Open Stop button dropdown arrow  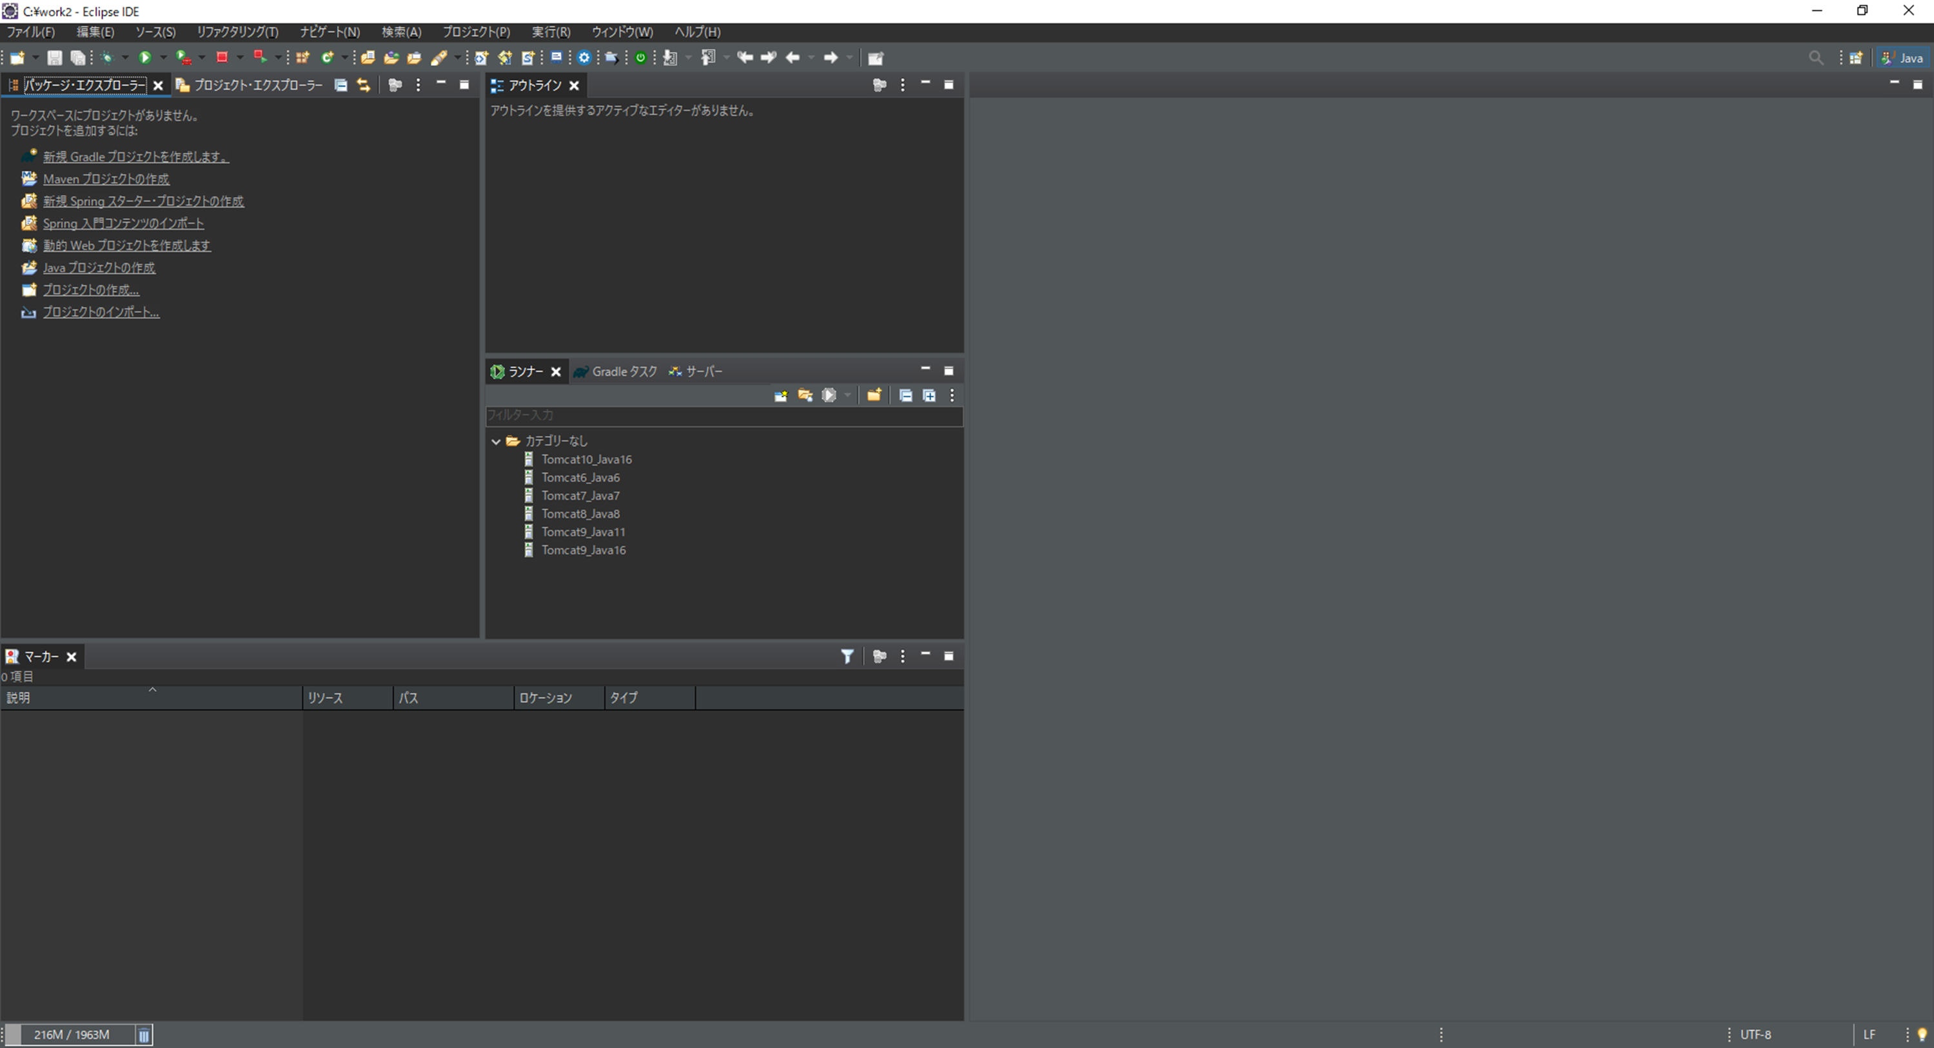tap(239, 58)
